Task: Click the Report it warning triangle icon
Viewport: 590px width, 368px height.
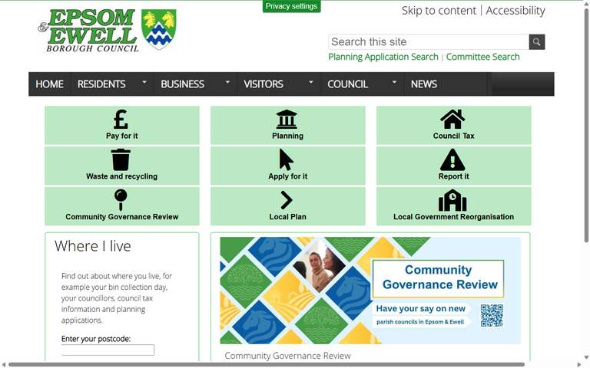Action: 452,159
